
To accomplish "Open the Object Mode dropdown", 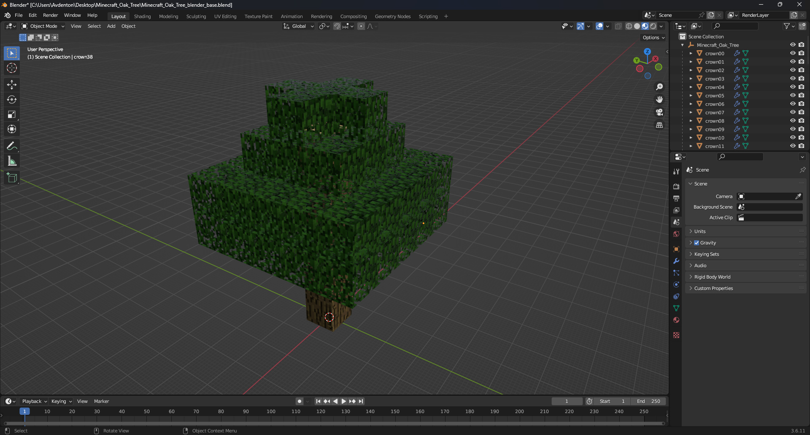I will click(x=43, y=26).
